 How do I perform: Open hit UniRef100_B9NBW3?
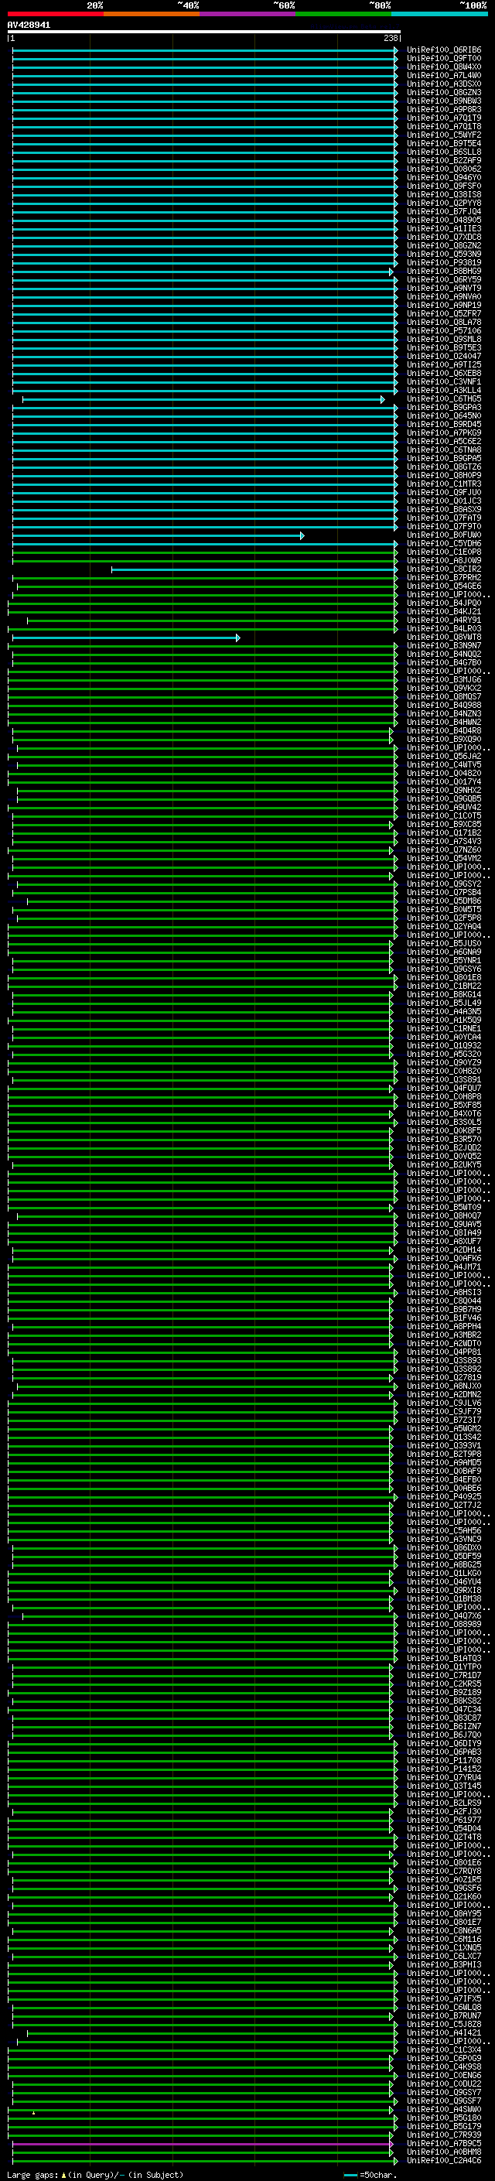tap(443, 101)
